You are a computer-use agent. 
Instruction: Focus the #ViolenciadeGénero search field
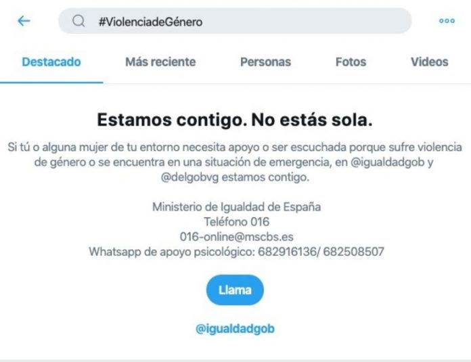click(235, 21)
